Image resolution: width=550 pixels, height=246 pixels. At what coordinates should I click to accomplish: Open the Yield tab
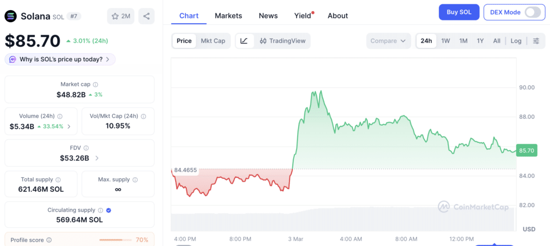(303, 16)
